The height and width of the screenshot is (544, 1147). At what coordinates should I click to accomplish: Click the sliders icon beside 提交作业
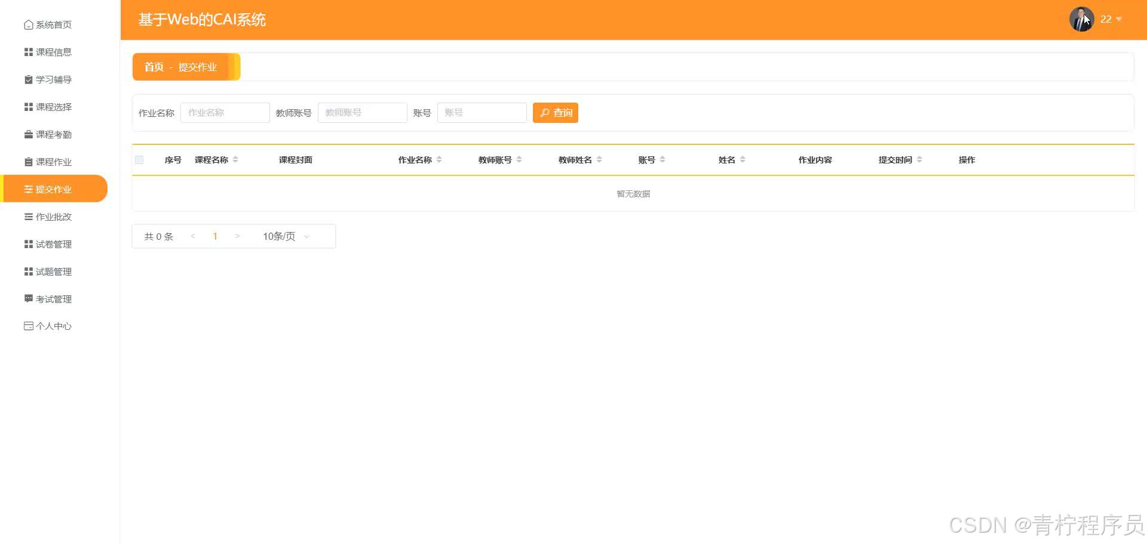[28, 189]
